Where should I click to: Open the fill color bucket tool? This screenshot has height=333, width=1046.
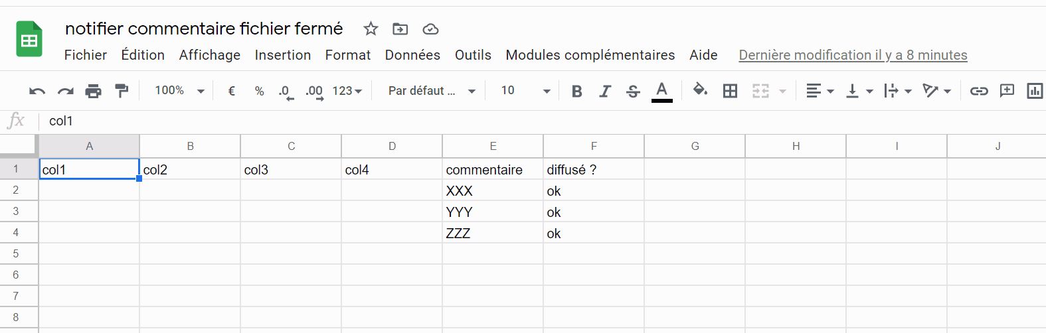click(x=700, y=90)
